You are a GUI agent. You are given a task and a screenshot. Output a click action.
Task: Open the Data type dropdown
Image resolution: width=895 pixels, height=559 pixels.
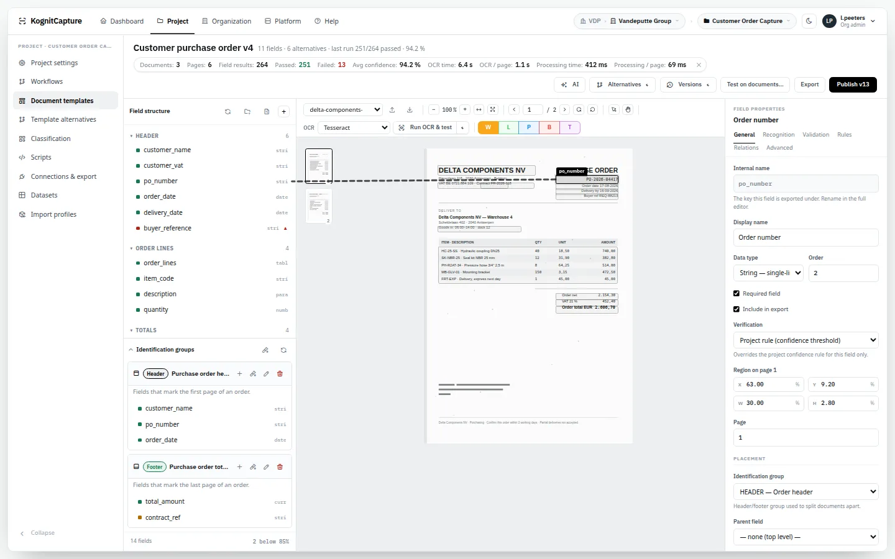pos(768,273)
